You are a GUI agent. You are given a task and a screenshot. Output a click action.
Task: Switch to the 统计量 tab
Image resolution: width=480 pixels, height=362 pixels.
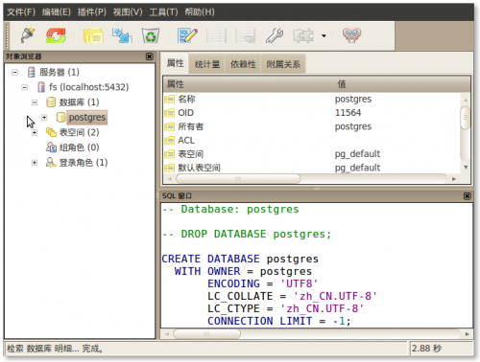[x=207, y=64]
